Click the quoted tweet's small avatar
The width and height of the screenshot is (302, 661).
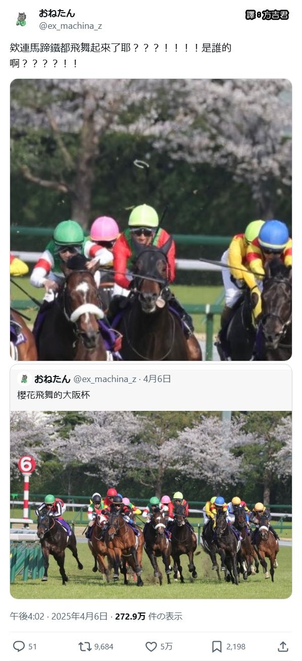(24, 379)
